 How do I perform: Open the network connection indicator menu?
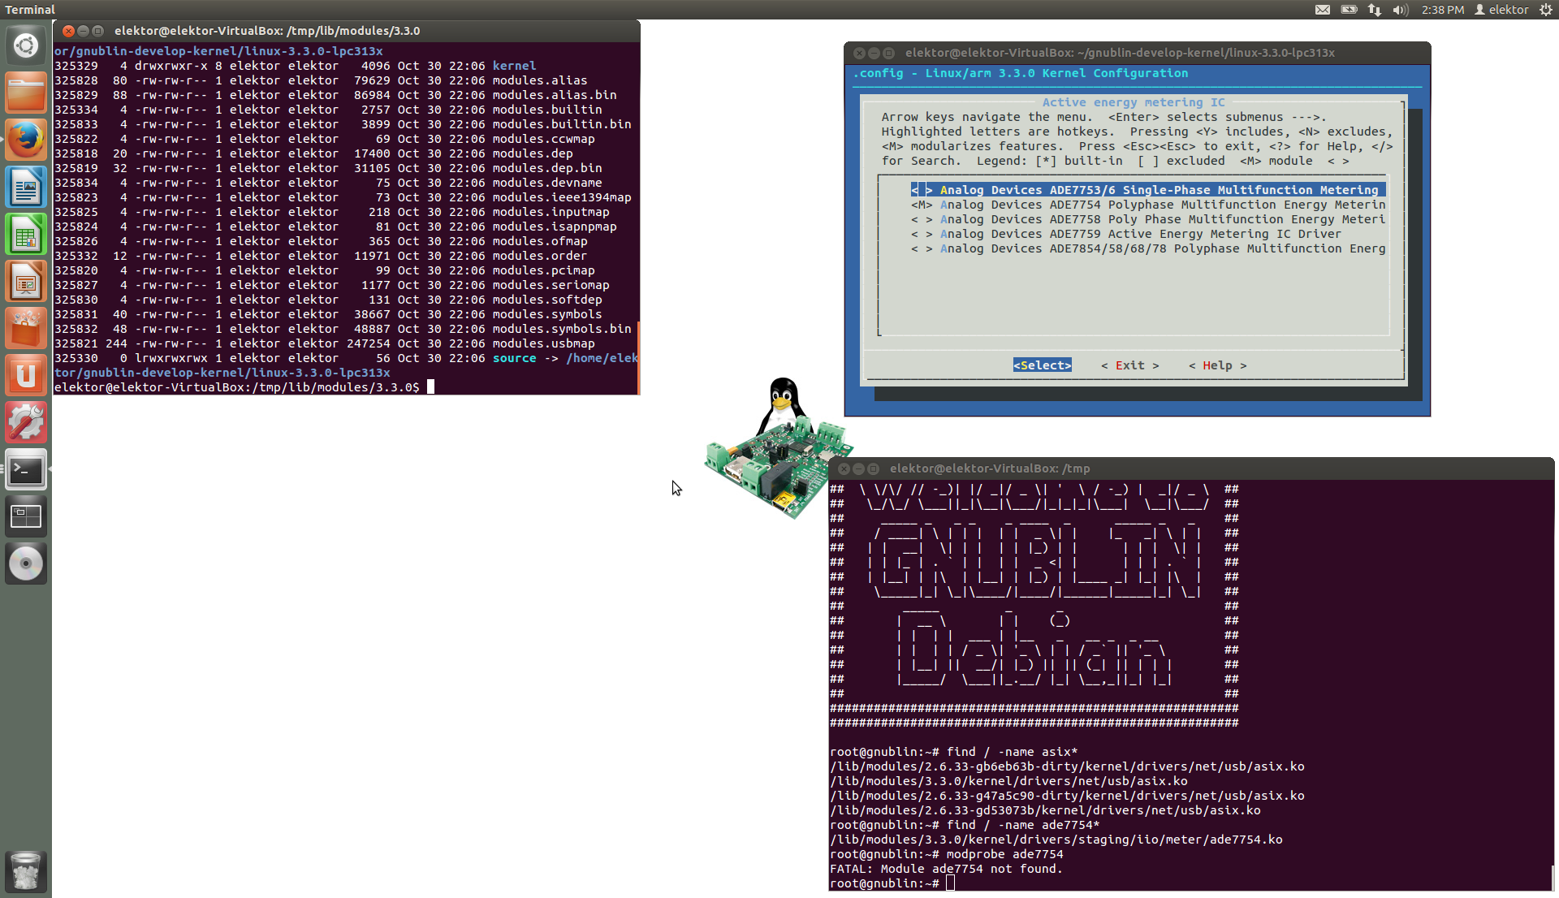pos(1374,10)
